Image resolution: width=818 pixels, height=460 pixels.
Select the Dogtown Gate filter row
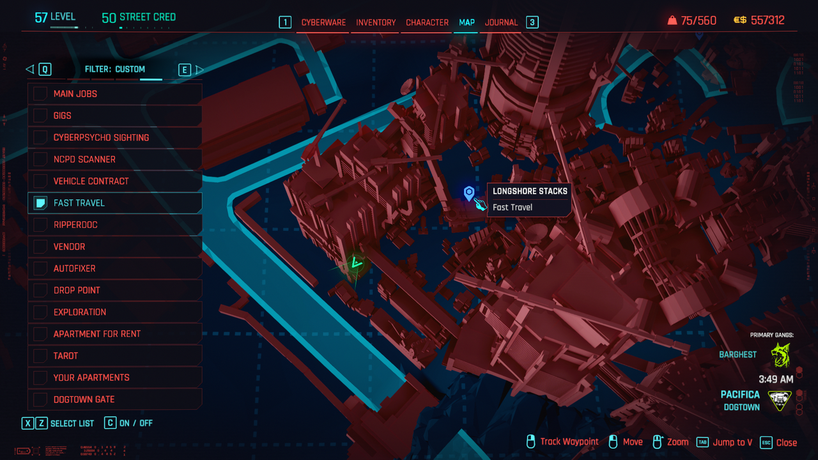[115, 399]
